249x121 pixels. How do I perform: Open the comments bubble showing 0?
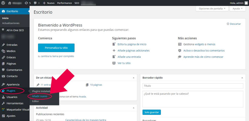point(37,3)
